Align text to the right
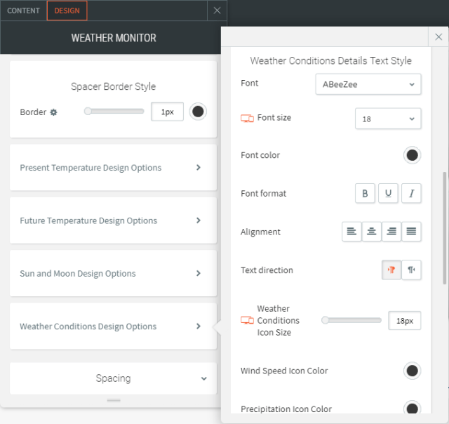449x424 pixels. click(x=391, y=232)
